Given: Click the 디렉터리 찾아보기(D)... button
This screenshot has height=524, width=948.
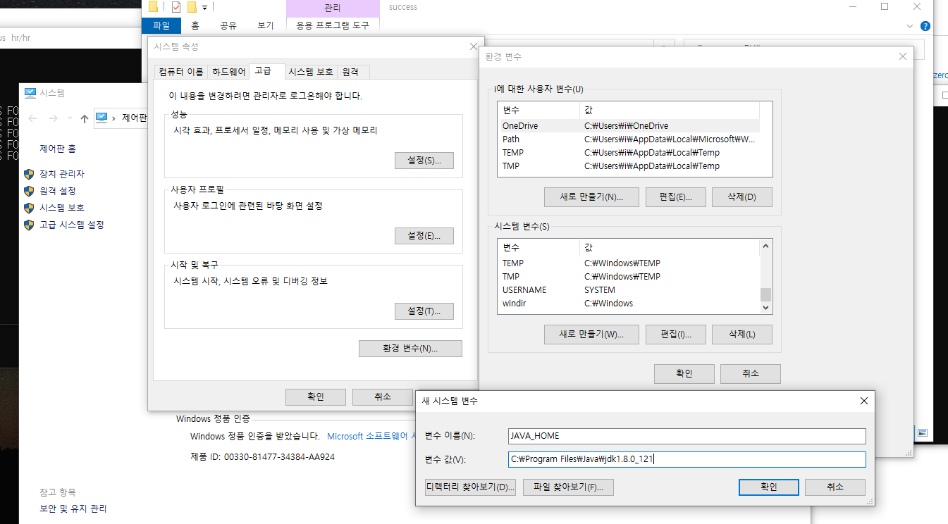Looking at the screenshot, I should 471,487.
